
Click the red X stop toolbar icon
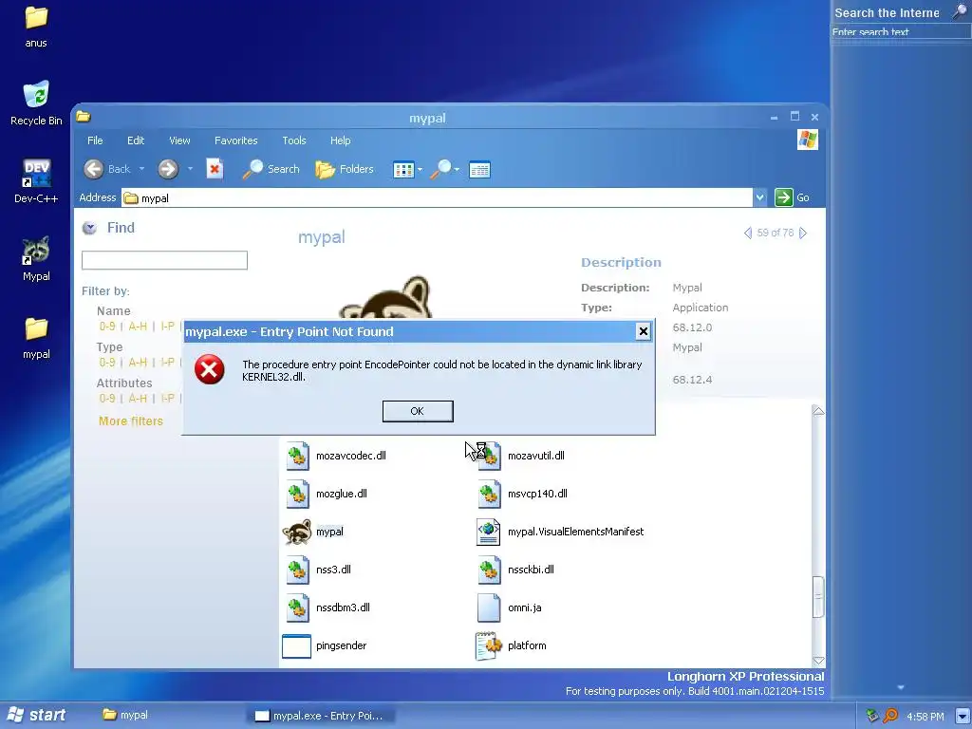[215, 169]
